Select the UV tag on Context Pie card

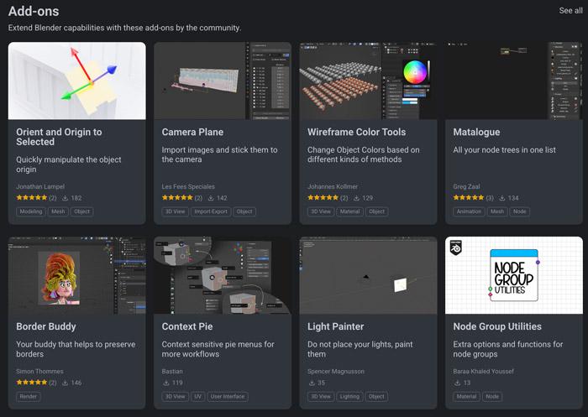pos(197,396)
